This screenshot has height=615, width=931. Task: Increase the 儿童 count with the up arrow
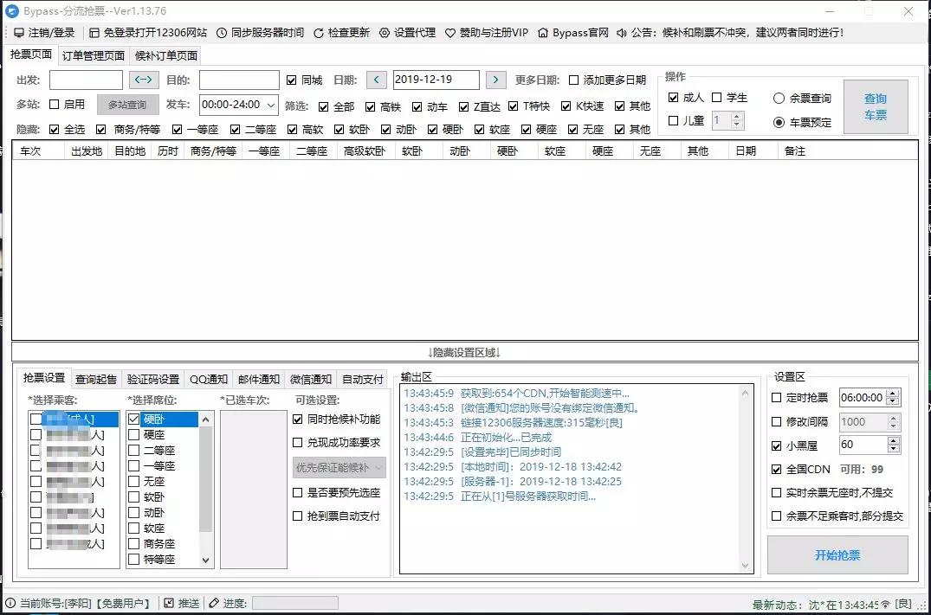[734, 114]
